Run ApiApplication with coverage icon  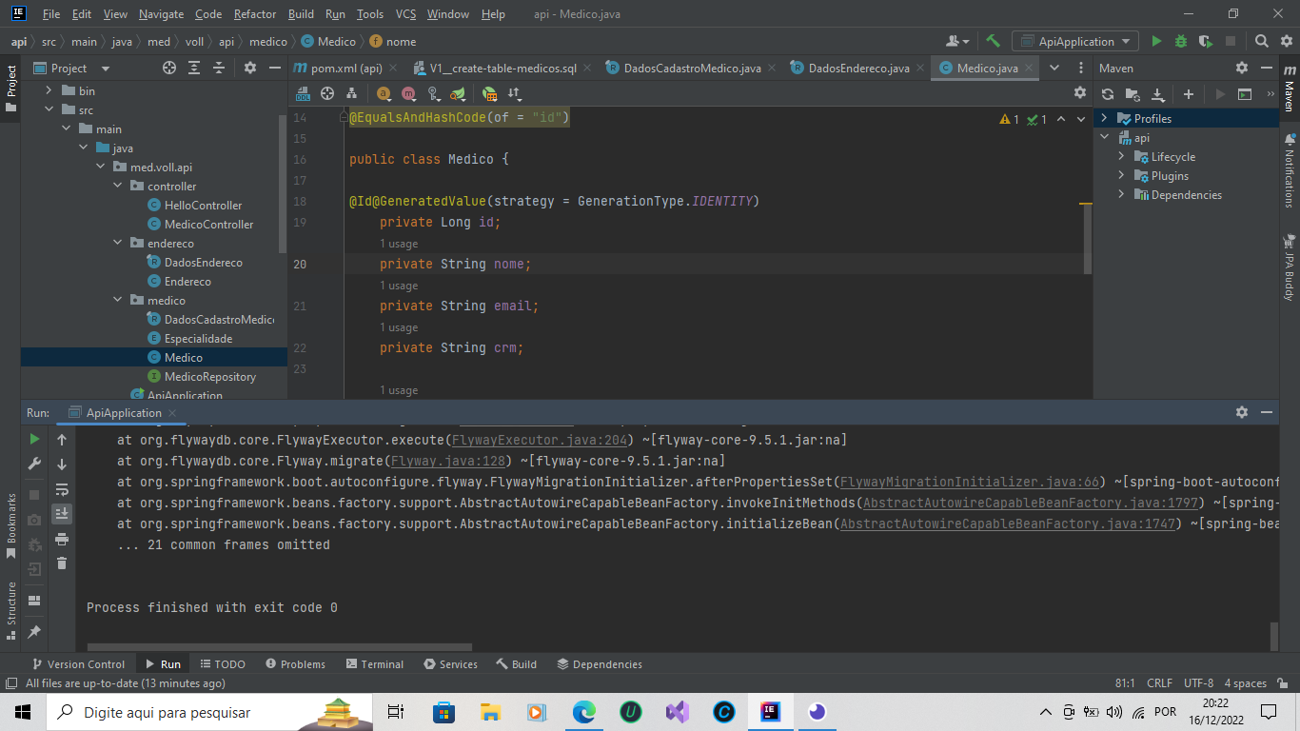(x=1206, y=41)
